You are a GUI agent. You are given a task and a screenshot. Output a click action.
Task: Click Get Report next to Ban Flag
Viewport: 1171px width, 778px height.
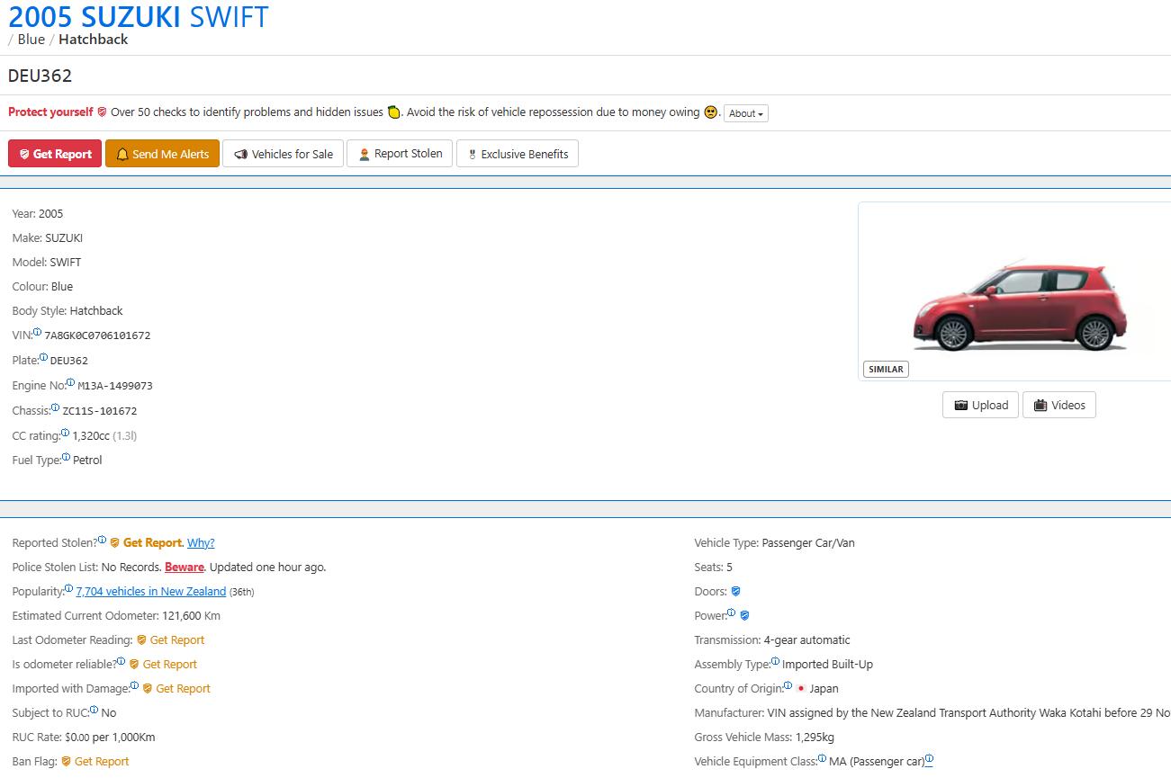102,762
